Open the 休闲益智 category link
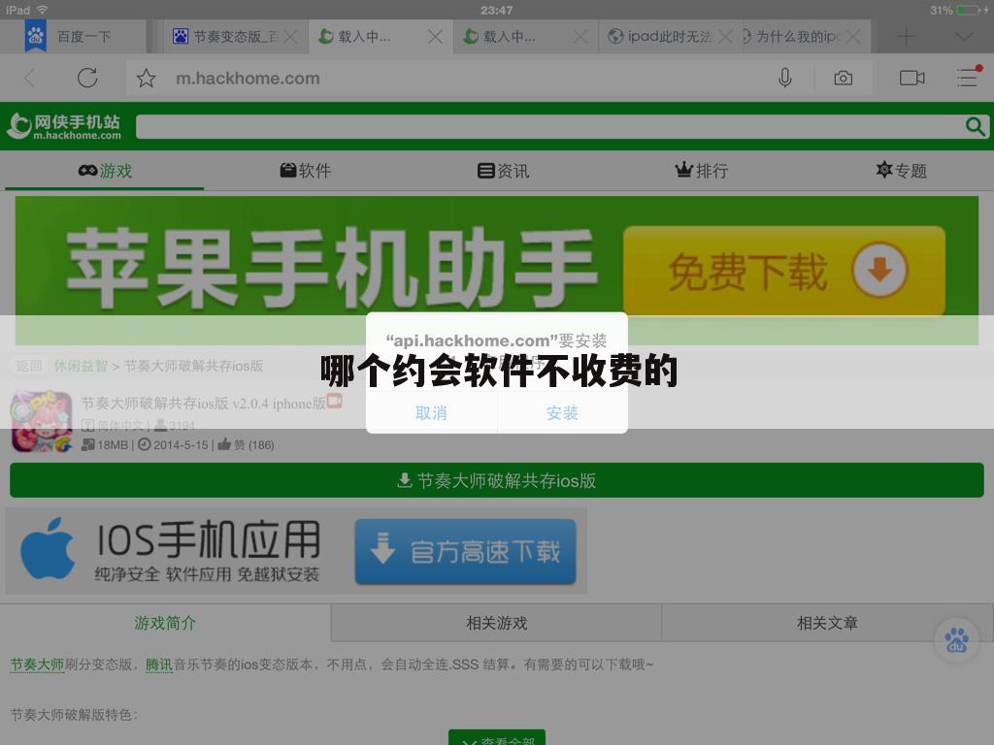Viewport: 994px width, 745px height. tap(81, 366)
